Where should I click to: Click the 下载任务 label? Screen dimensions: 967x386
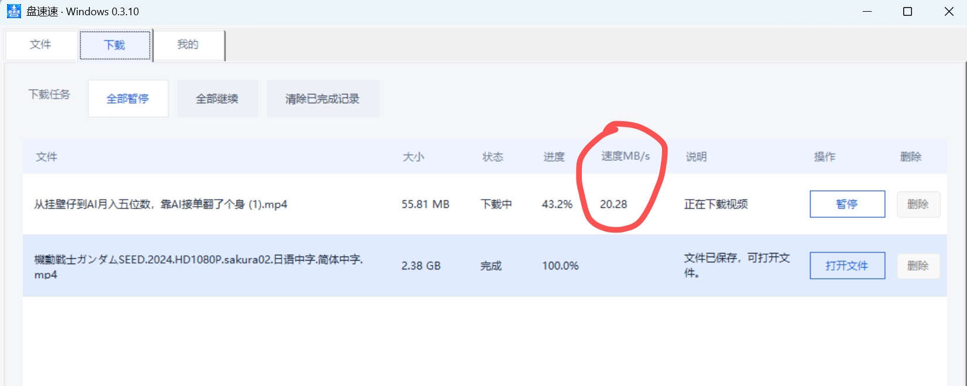tap(49, 94)
